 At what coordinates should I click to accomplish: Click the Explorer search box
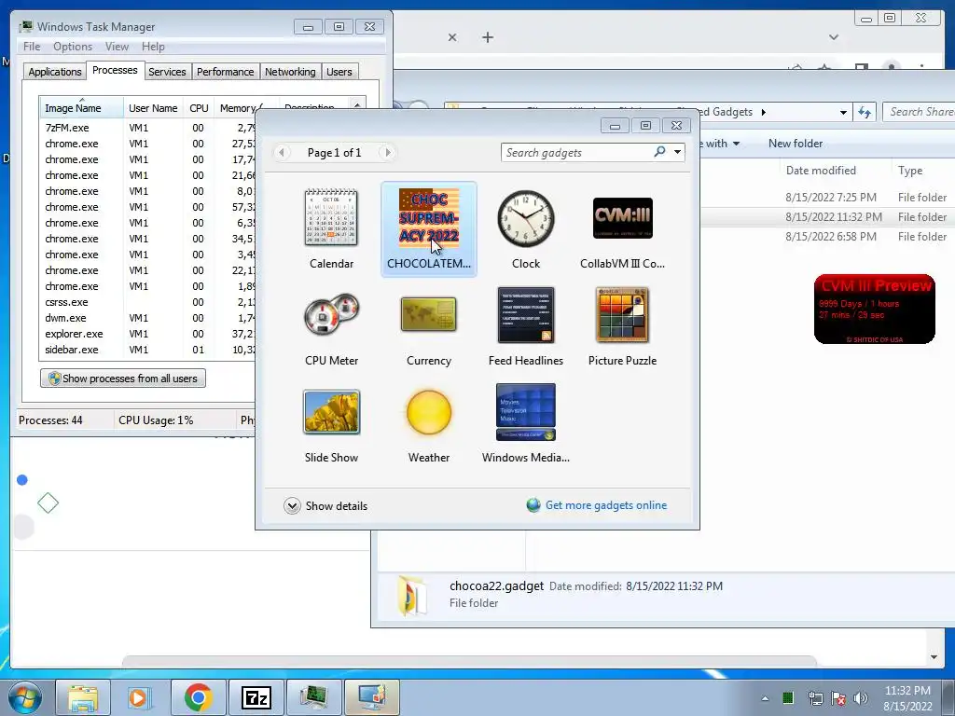tap(920, 112)
